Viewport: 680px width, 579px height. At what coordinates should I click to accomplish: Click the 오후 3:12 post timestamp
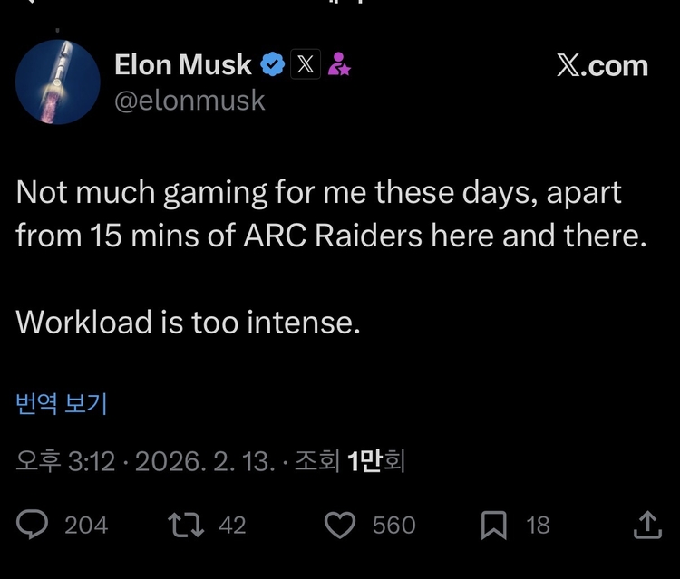(x=65, y=462)
